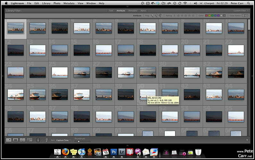Open Photoshop from the Dock

pyautogui.click(x=114, y=152)
